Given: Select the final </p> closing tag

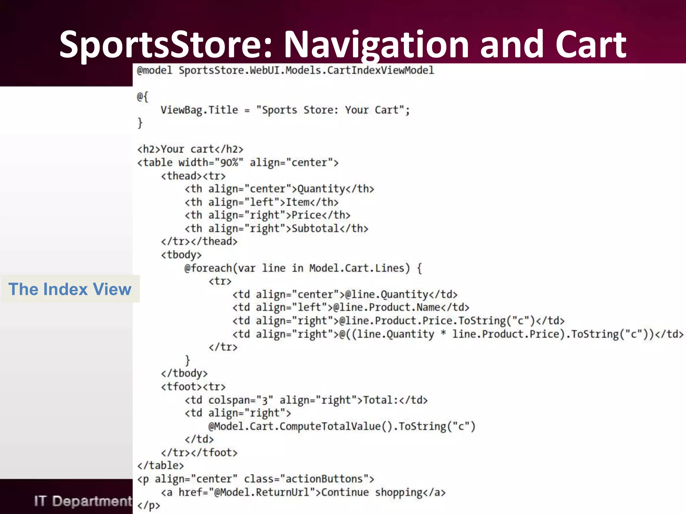Looking at the screenshot, I should click(x=149, y=506).
